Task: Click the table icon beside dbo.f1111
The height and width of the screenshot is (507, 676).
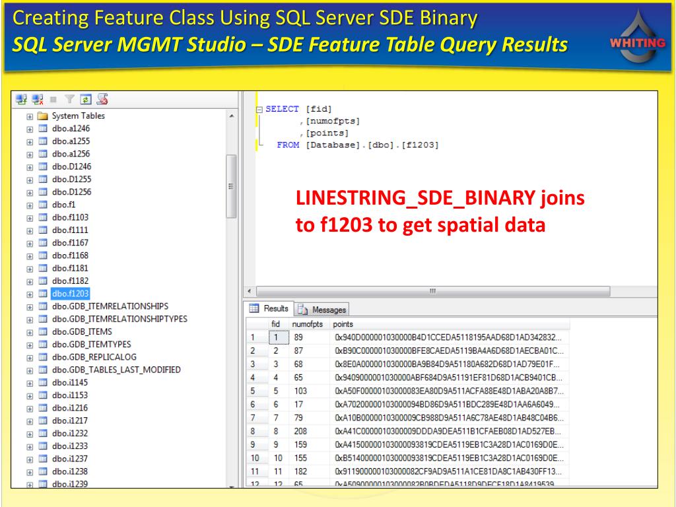Action: point(43,230)
